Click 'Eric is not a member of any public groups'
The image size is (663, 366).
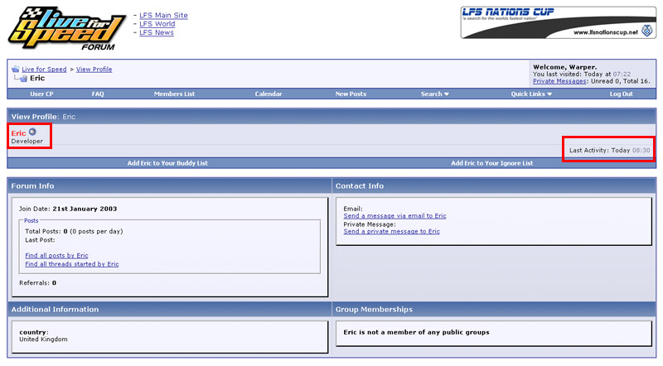tap(416, 332)
